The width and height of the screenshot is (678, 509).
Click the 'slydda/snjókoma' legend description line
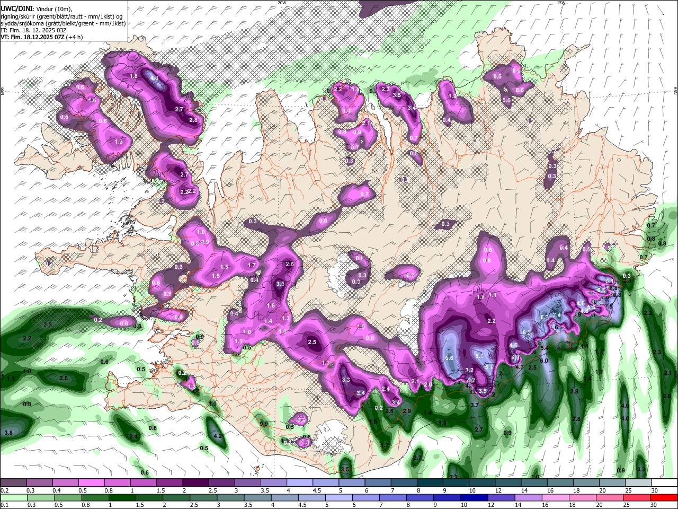[x=64, y=23]
